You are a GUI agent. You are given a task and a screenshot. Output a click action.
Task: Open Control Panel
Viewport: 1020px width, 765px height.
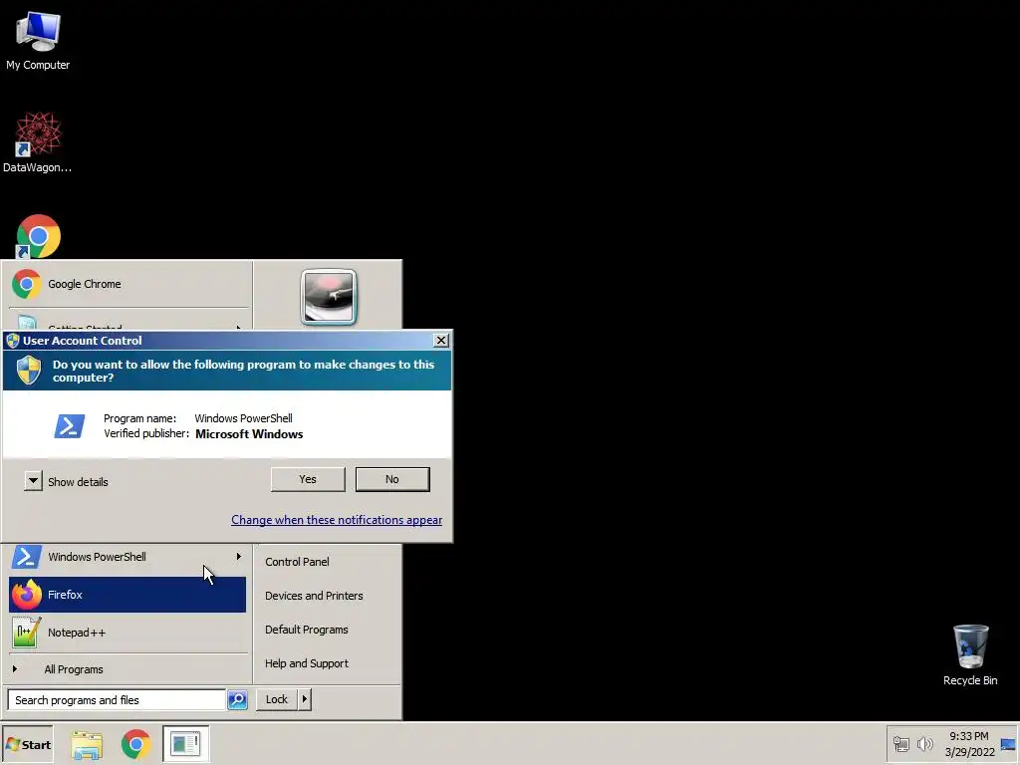pos(297,562)
